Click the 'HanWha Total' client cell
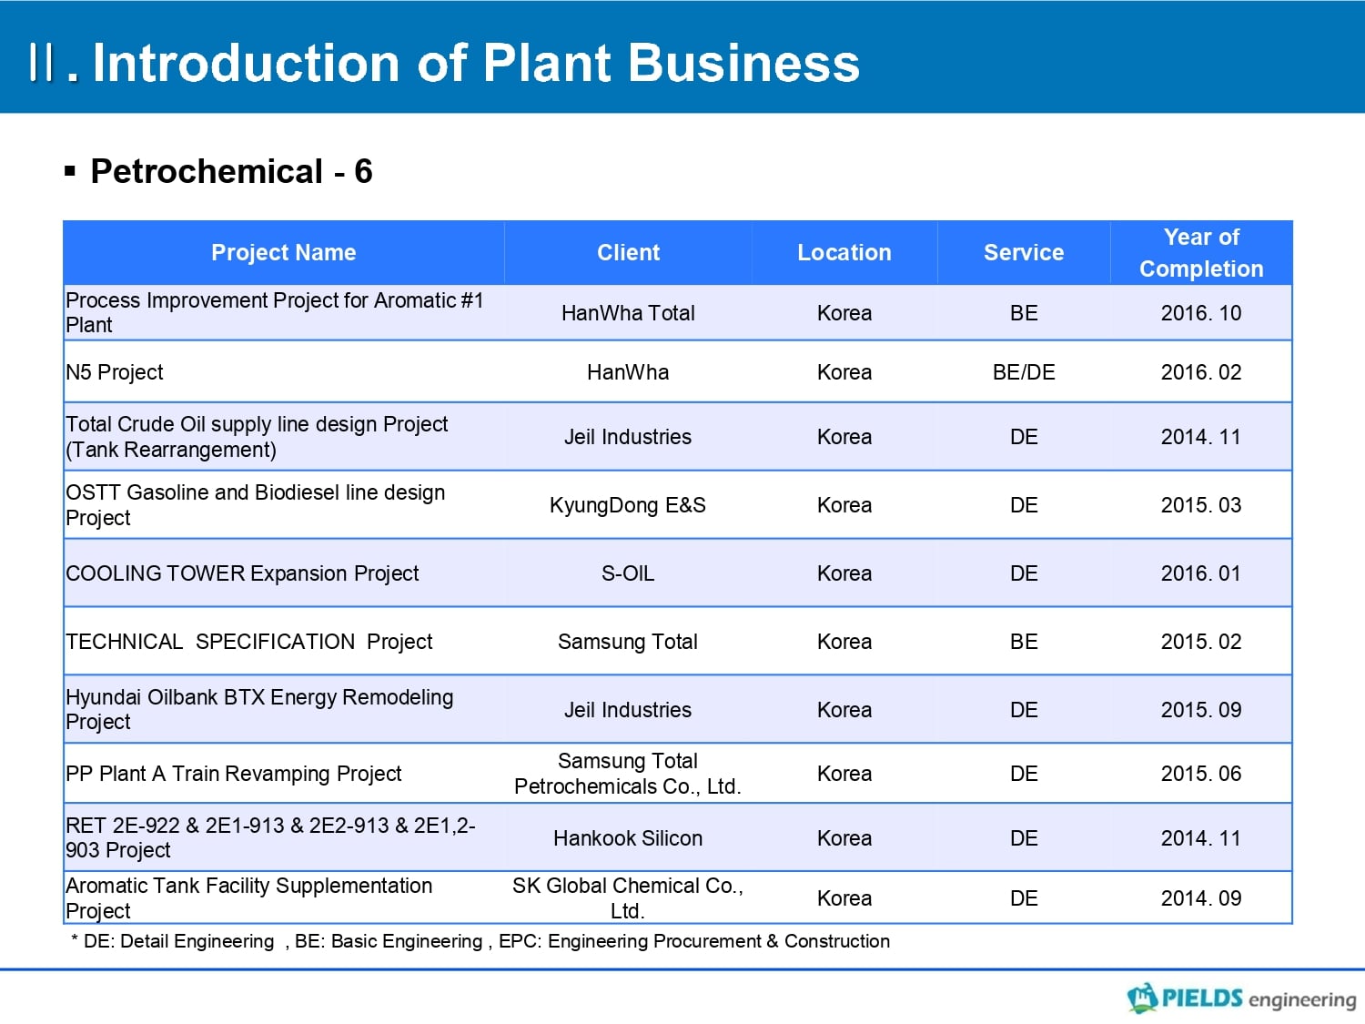Screen dimensions: 1365x1024 point(628,312)
